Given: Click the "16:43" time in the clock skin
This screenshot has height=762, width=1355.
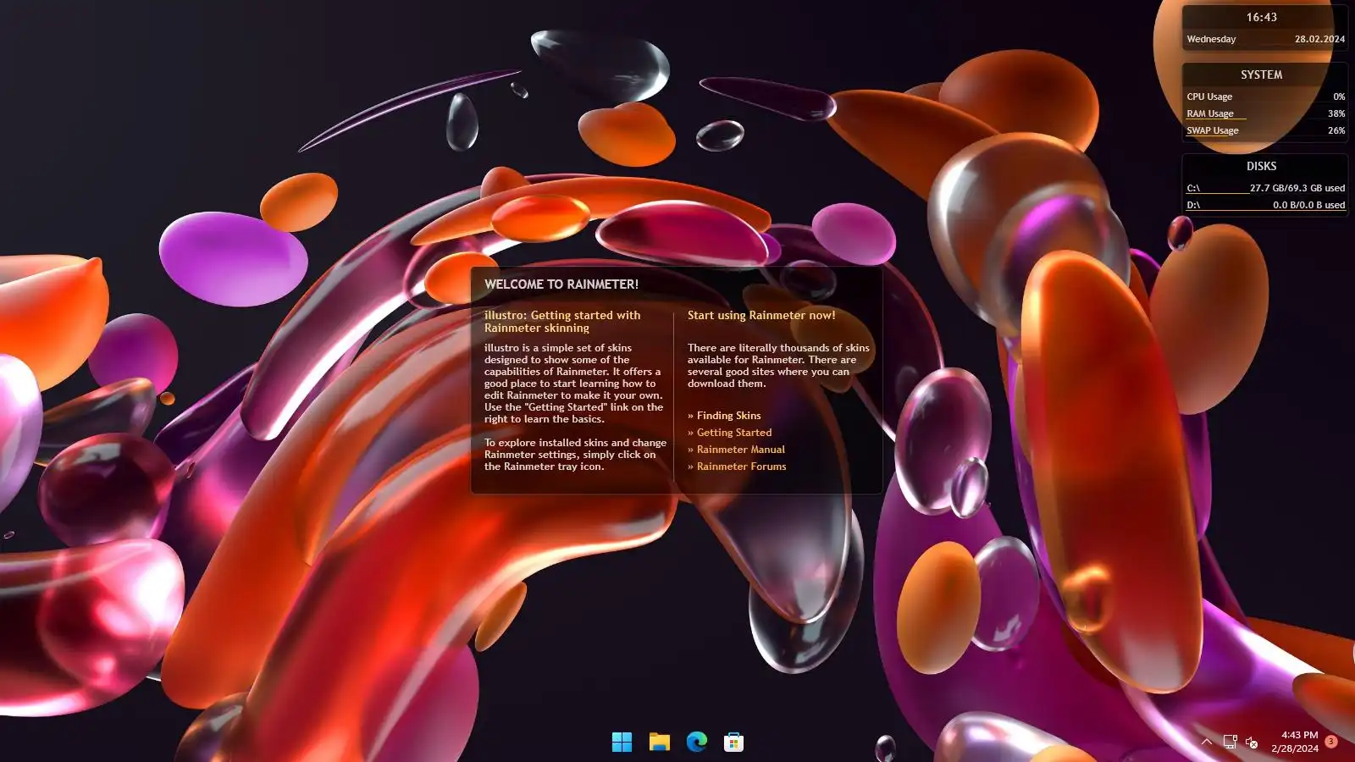Looking at the screenshot, I should (x=1261, y=17).
